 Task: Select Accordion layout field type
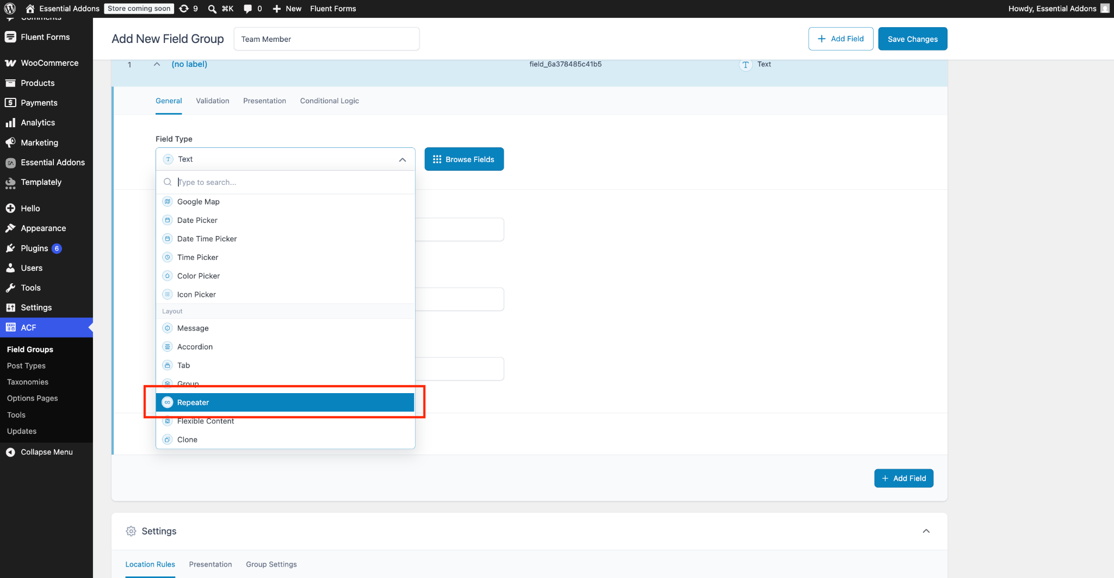[285, 347]
